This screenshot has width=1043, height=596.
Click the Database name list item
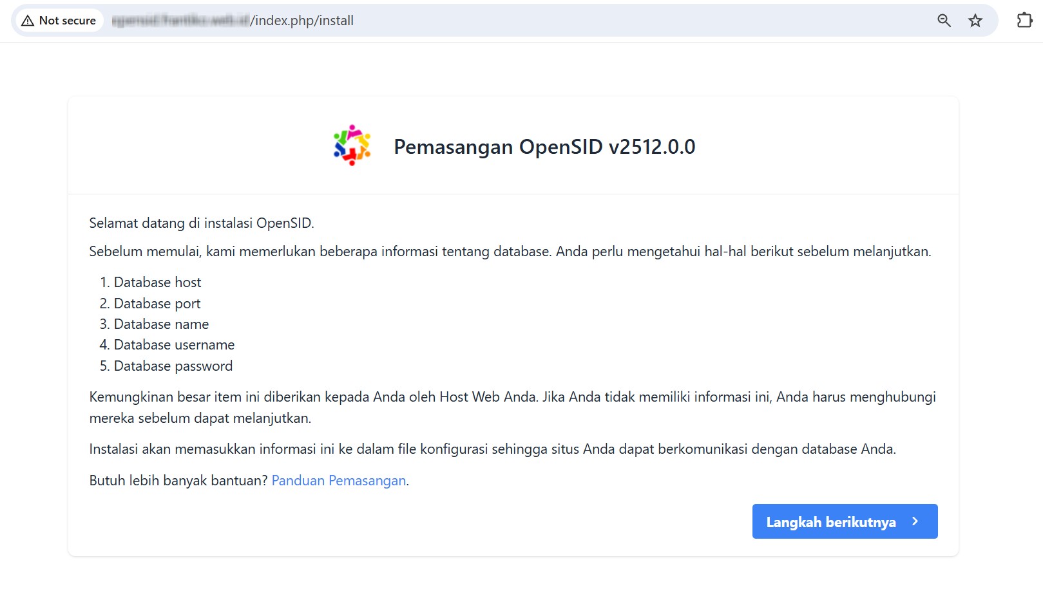click(x=161, y=324)
